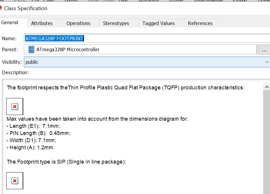Click the Name input field
270x194 pixels.
tap(147, 38)
